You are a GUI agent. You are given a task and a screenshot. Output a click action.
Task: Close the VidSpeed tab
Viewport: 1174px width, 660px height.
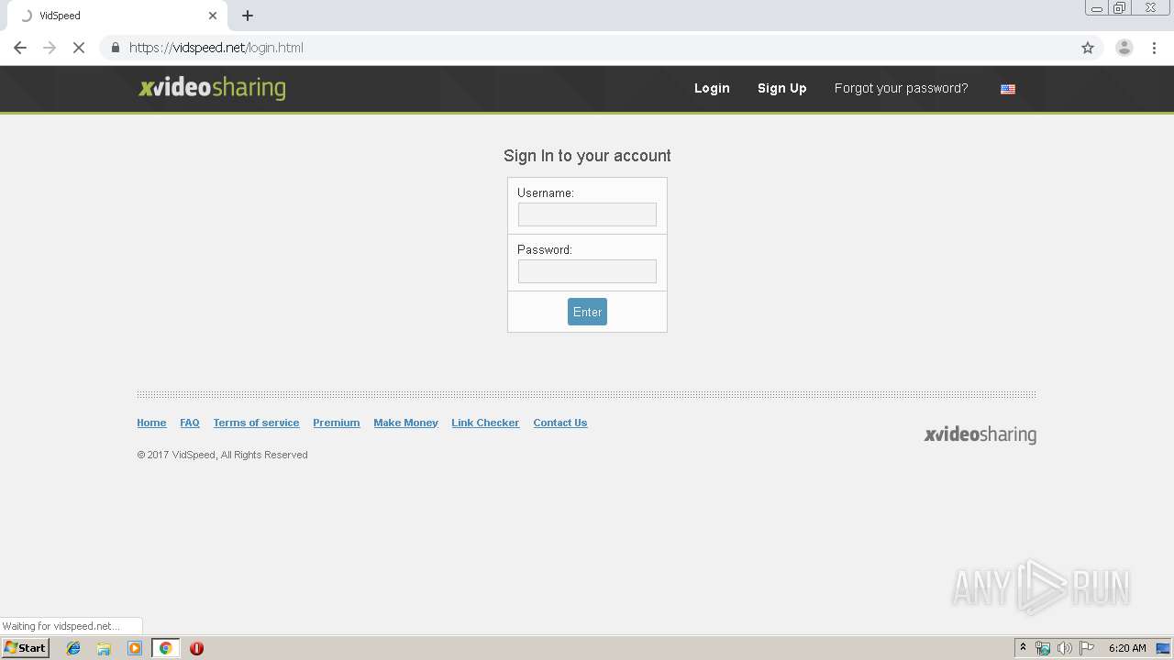click(213, 16)
